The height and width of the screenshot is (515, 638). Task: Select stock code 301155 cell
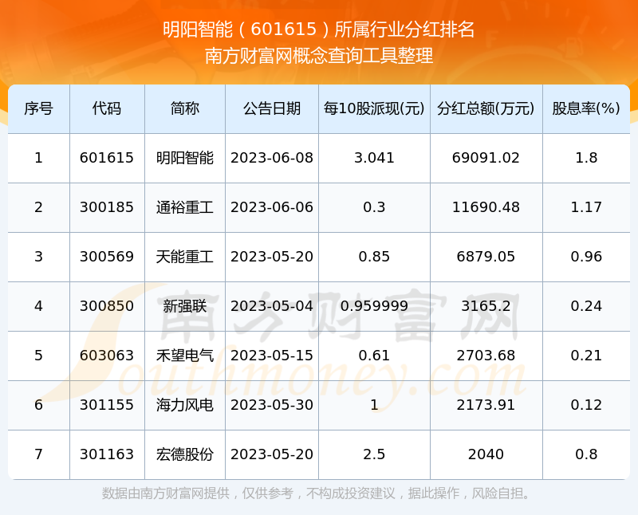pos(107,405)
